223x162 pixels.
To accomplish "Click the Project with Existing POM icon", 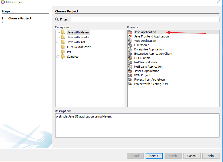I will [130, 84].
